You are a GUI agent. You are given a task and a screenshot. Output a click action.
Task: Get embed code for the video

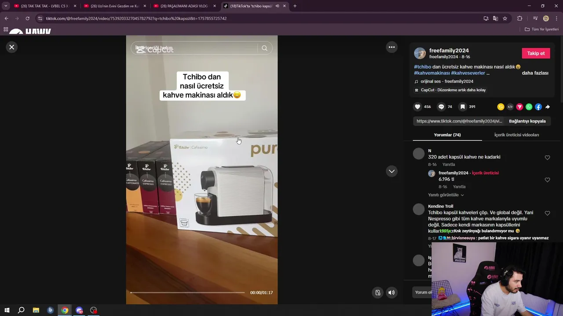pos(510,107)
